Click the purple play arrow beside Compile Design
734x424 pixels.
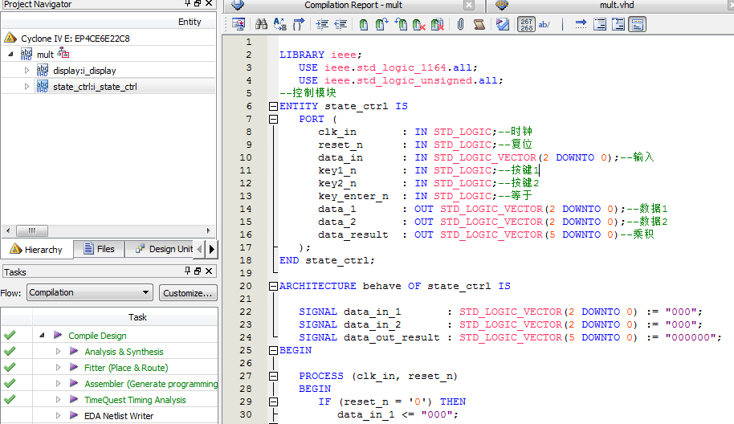58,336
